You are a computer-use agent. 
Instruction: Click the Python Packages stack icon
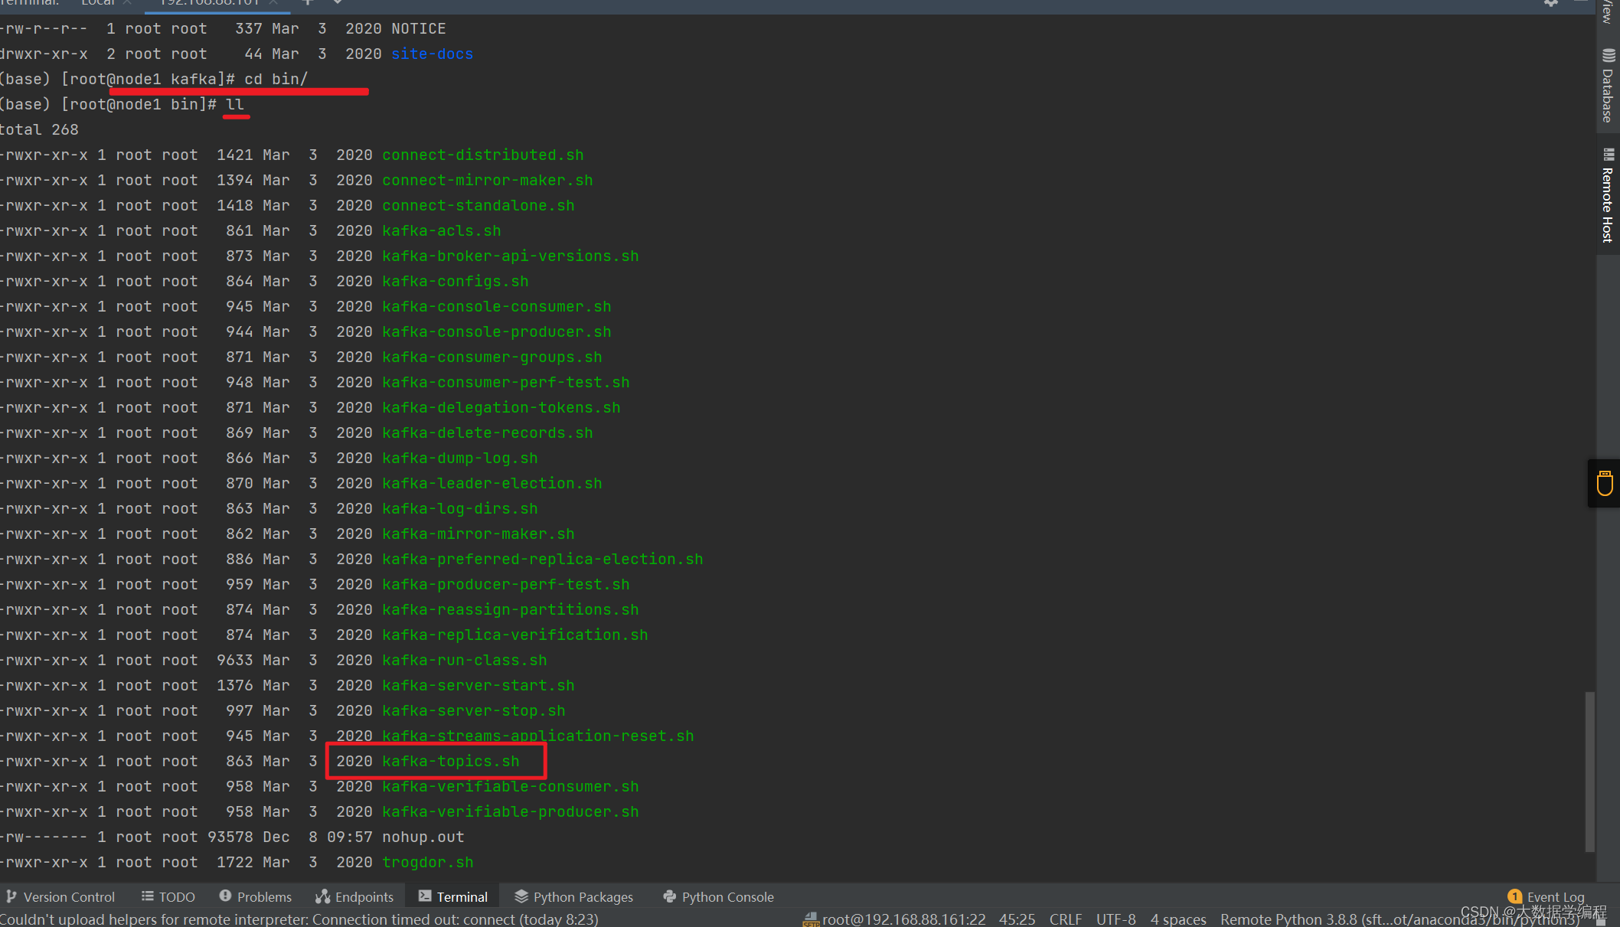pyautogui.click(x=521, y=896)
